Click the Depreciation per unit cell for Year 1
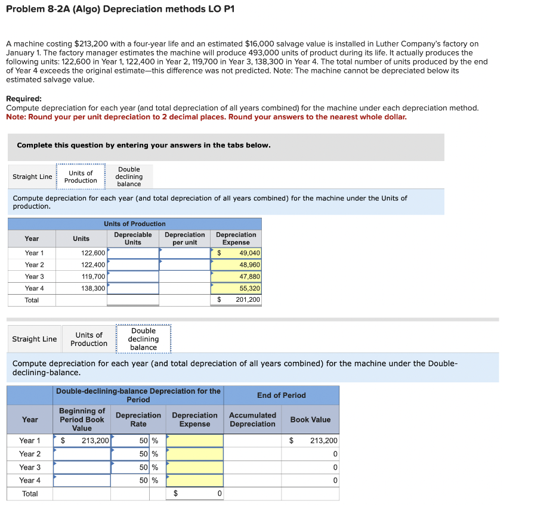550x513 pixels. (x=185, y=252)
